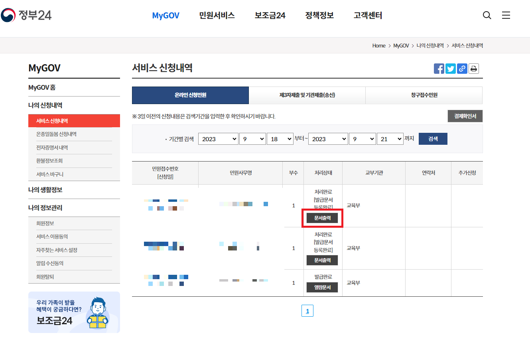
Task: Change the start day dropdown from 18
Action: click(280, 139)
